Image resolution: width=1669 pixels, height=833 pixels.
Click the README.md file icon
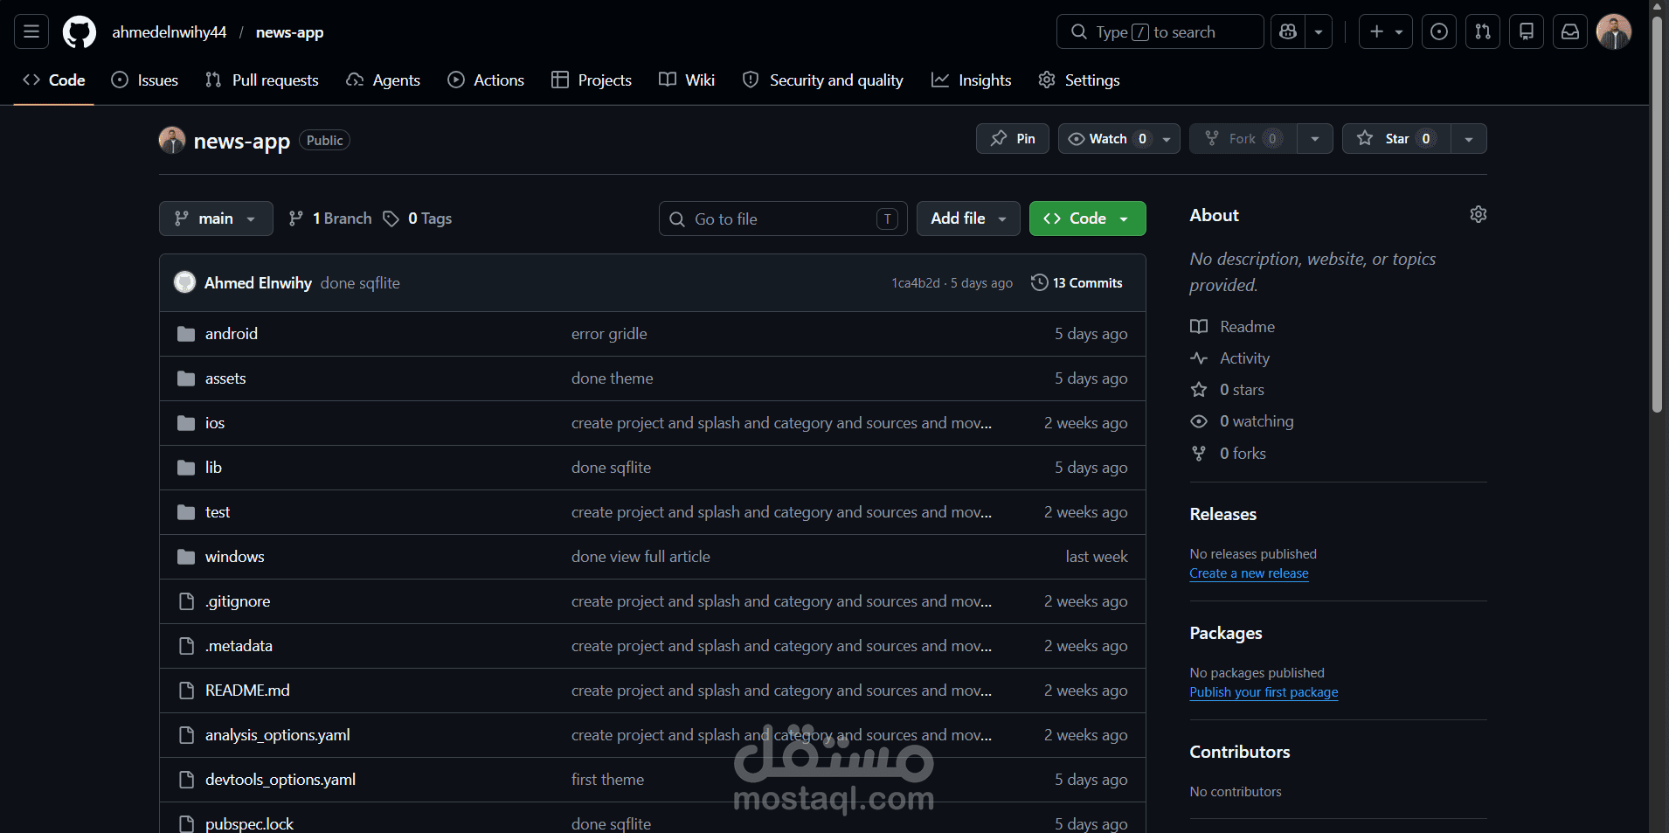click(x=186, y=691)
